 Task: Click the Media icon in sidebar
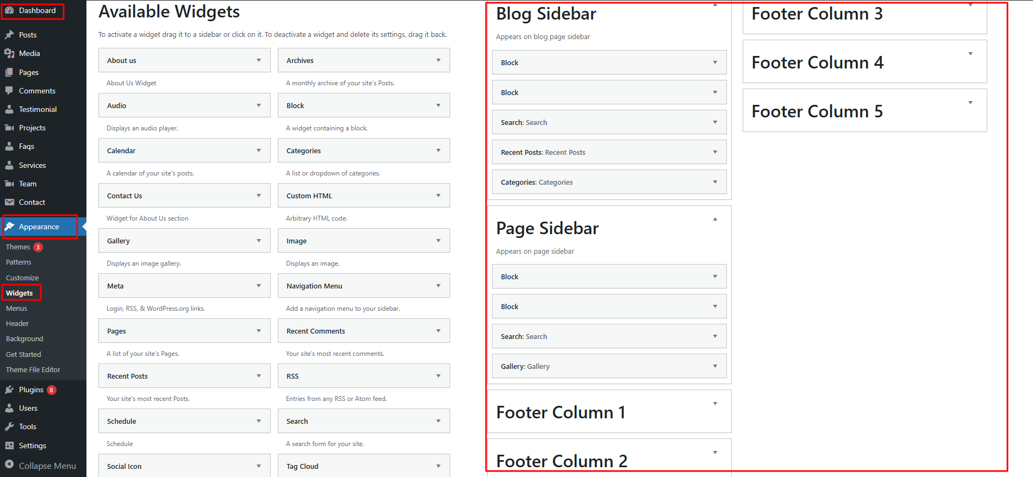9,53
